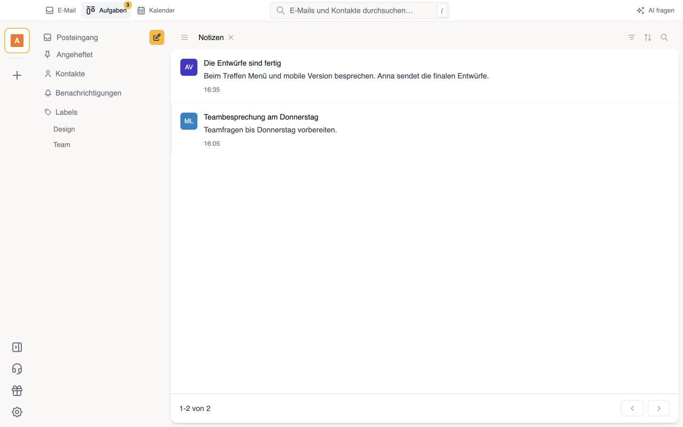Open settings gear icon
The image size is (683, 427).
[x=17, y=412]
